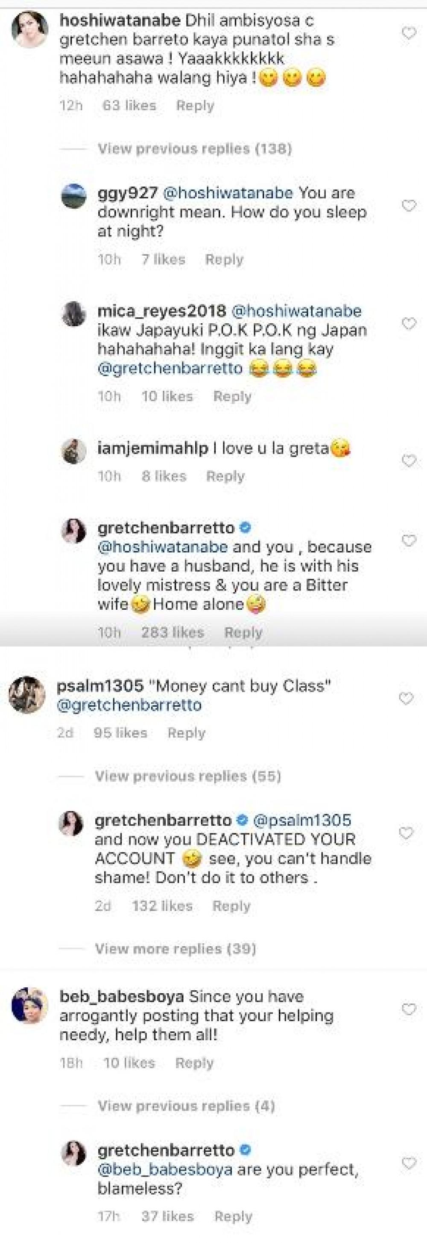Like beb_babesboya's comment heart
427x1243 pixels.
[x=409, y=1009]
